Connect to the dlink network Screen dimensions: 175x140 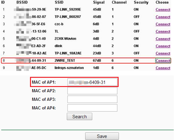[163, 46]
